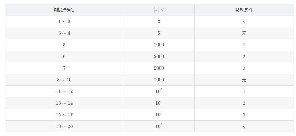Click the |s| limit in row 3 ∼ 4

click(159, 33)
